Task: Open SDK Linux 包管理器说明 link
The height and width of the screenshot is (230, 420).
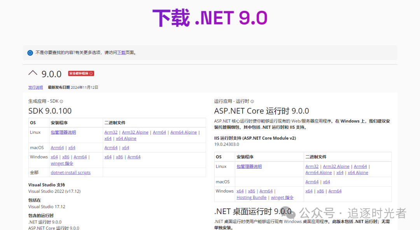Action: tap(63, 132)
